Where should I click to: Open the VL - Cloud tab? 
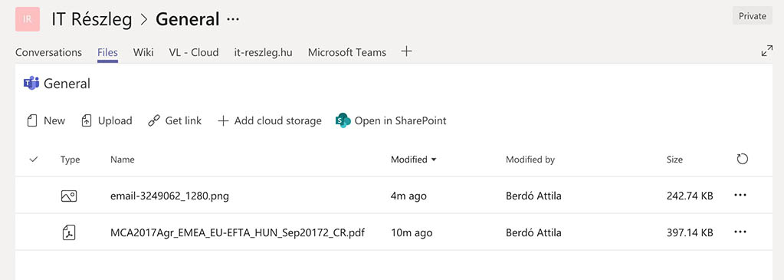(x=194, y=52)
